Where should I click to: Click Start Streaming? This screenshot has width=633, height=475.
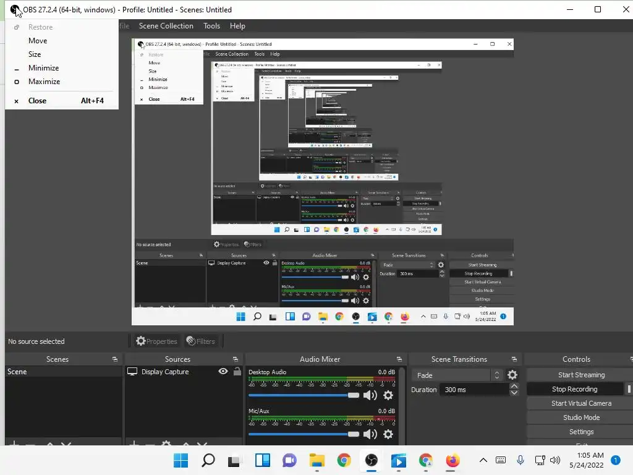[x=581, y=375]
